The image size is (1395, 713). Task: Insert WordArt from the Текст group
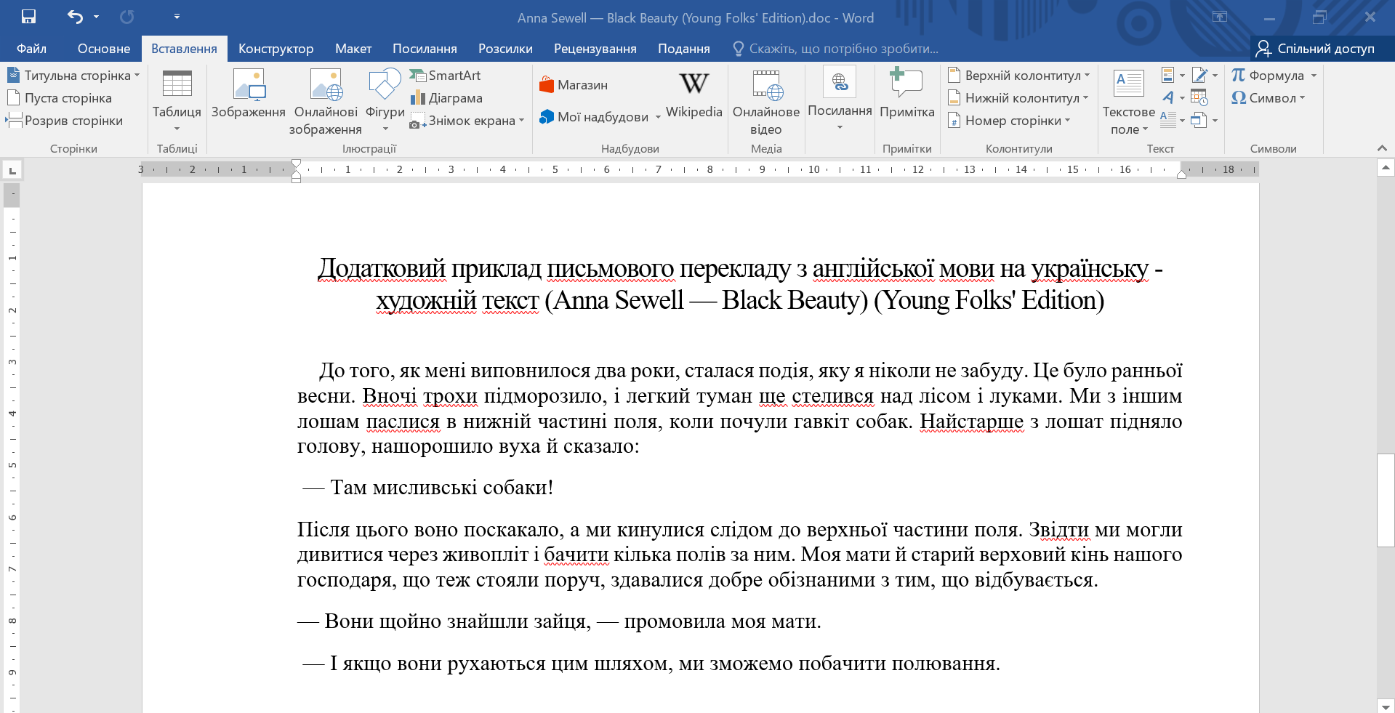[x=1169, y=98]
